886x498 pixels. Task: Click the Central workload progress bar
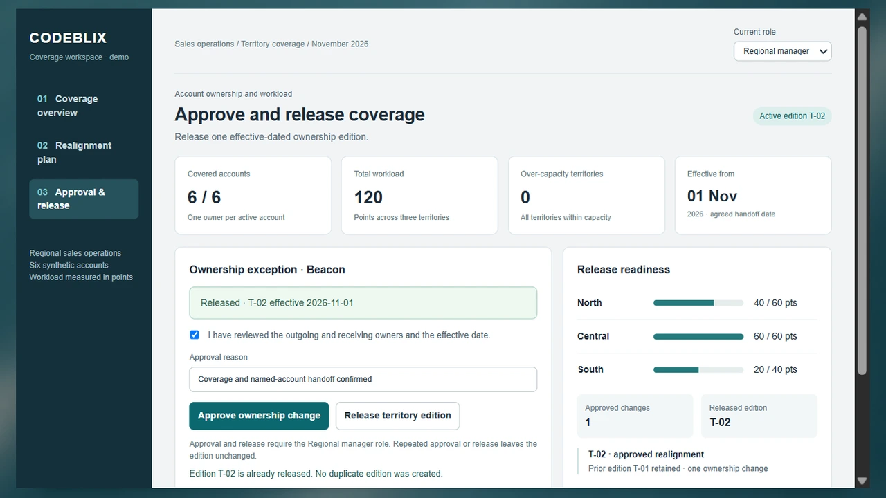698,337
